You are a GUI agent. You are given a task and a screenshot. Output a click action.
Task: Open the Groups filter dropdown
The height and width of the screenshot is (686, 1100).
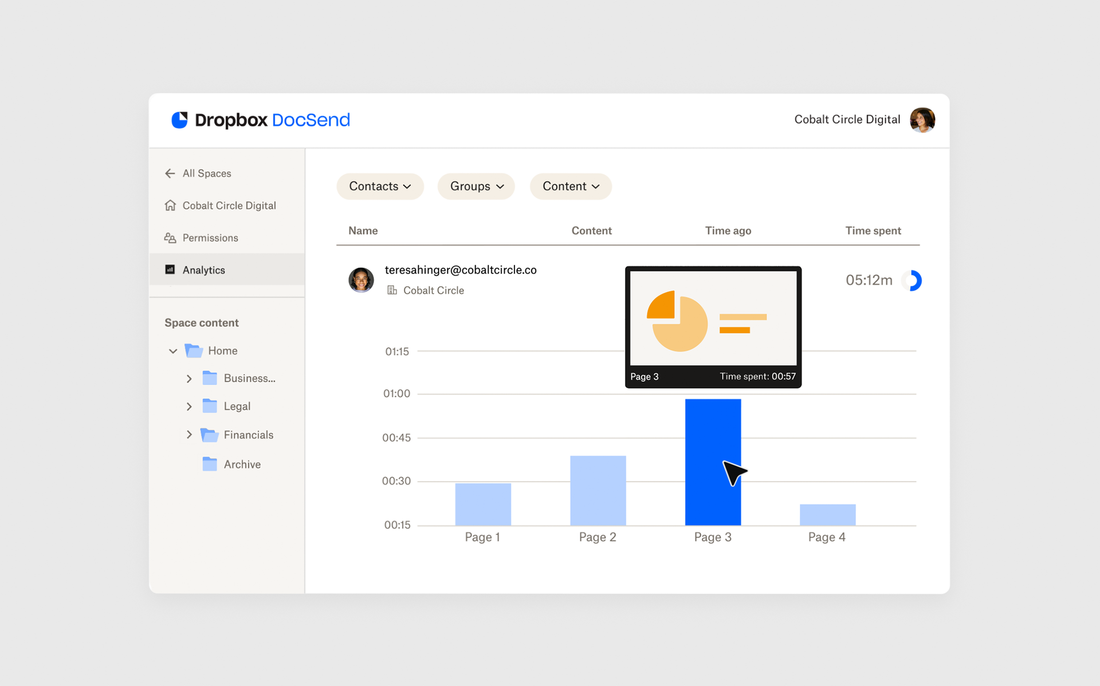point(476,186)
